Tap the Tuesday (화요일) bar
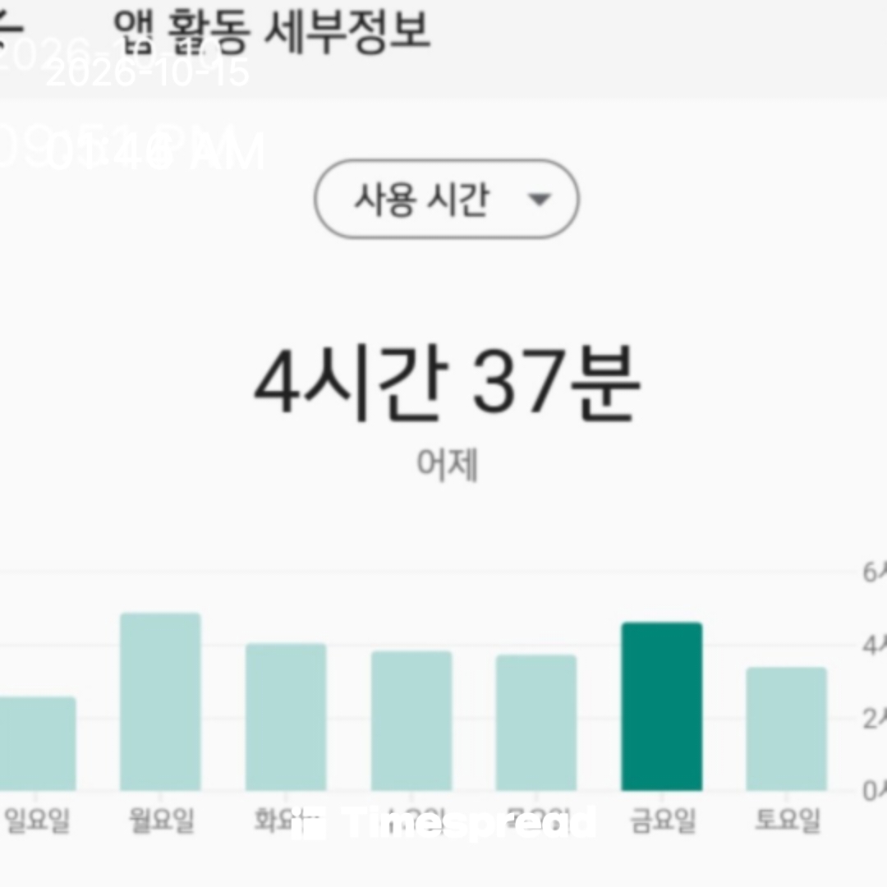 pyautogui.click(x=286, y=717)
